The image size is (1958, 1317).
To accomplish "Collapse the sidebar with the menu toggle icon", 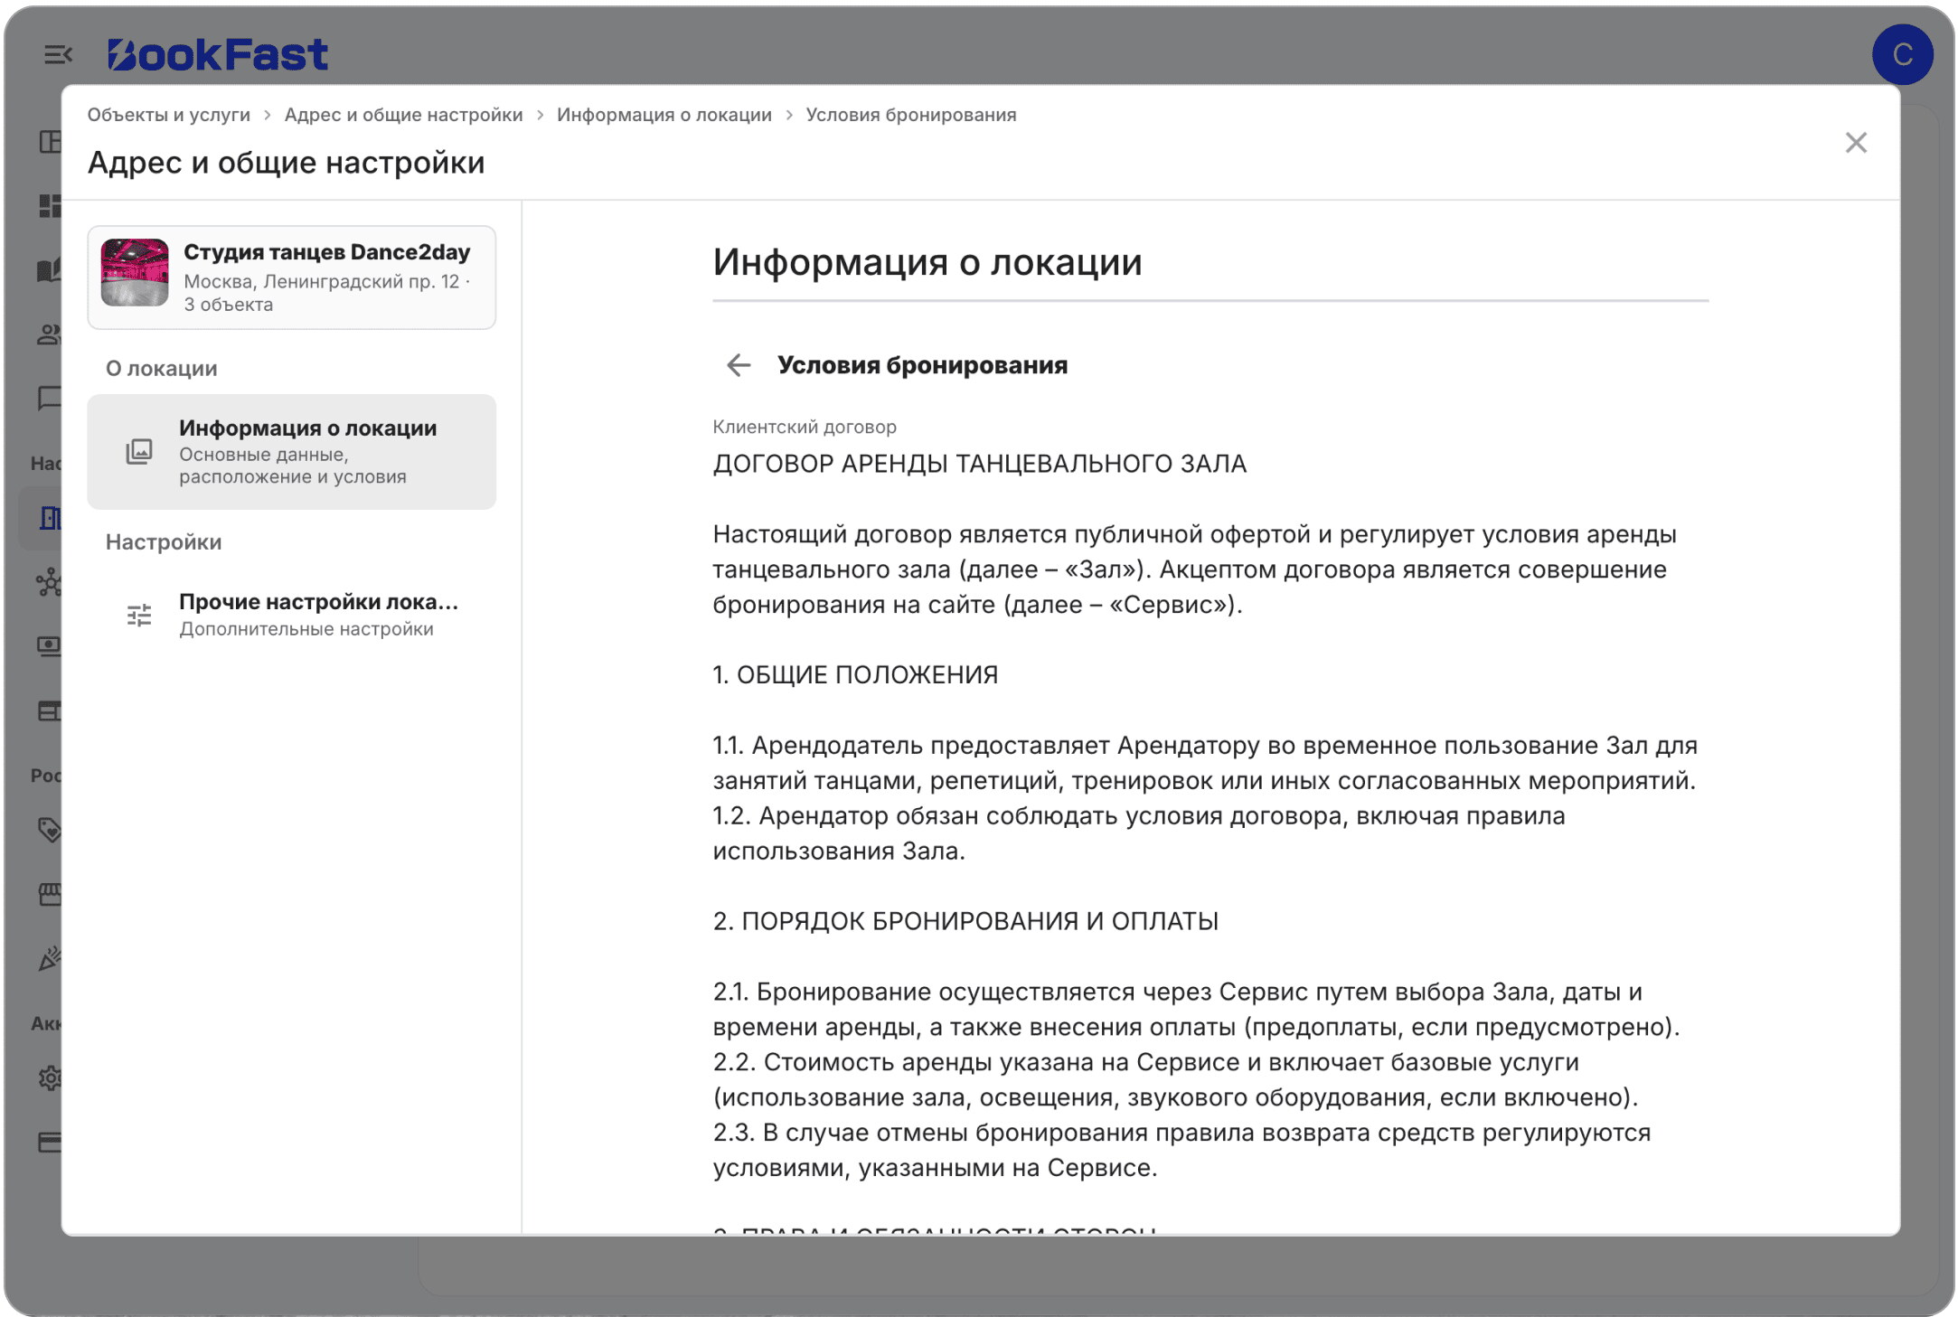I will tap(58, 55).
